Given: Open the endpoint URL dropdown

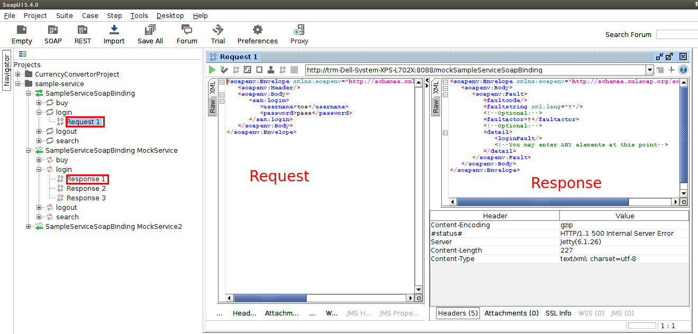Looking at the screenshot, I should [649, 69].
